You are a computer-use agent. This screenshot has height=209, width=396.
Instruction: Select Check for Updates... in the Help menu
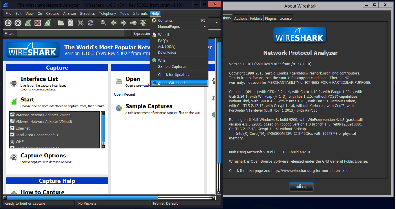(x=179, y=75)
